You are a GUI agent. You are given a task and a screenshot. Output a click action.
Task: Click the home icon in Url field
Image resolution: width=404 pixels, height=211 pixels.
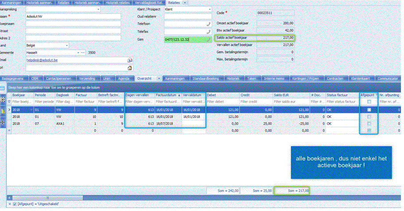130,68
